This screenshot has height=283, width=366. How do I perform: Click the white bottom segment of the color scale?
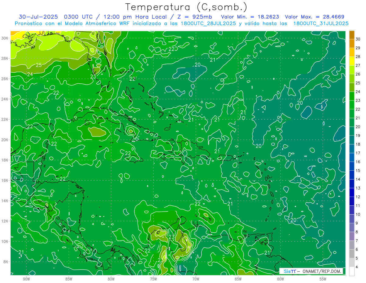point(352,271)
